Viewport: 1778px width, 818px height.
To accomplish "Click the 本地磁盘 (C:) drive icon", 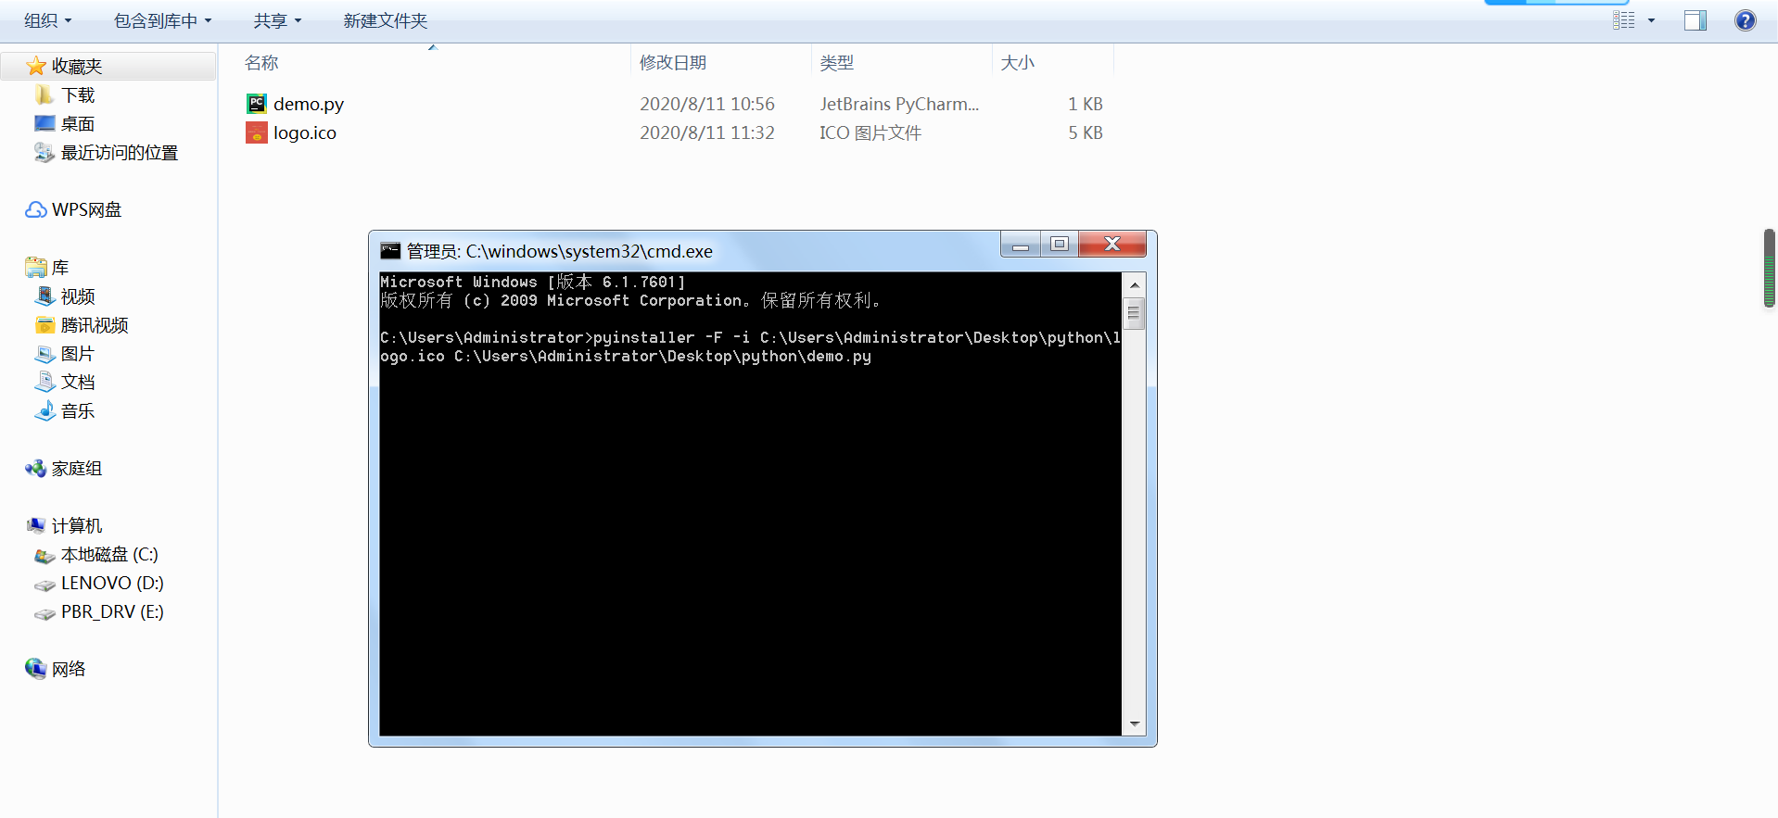I will [x=44, y=556].
